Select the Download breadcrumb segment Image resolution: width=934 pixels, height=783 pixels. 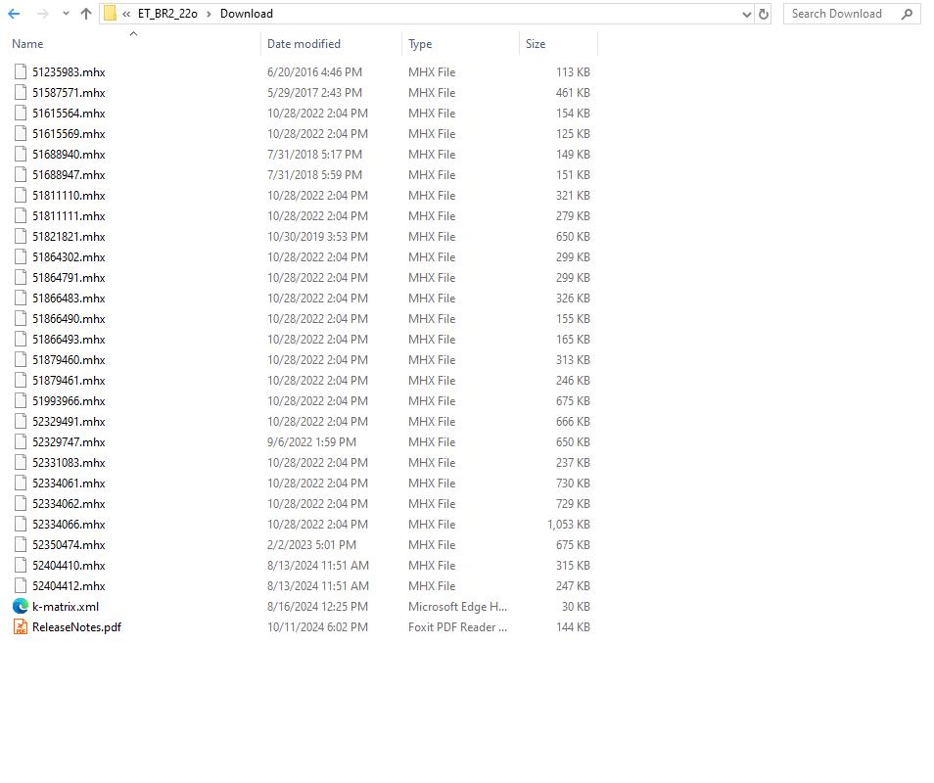246,14
